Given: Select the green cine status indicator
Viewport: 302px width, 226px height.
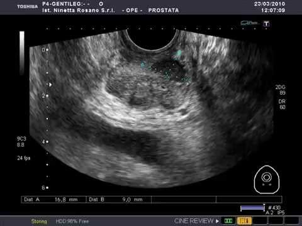Looking at the screenshot, I should pyautogui.click(x=228, y=221).
